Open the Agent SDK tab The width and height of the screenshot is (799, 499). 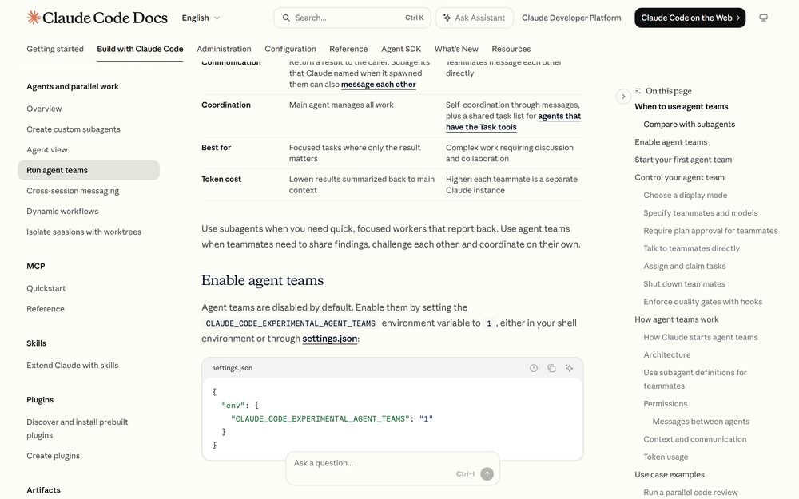401,49
